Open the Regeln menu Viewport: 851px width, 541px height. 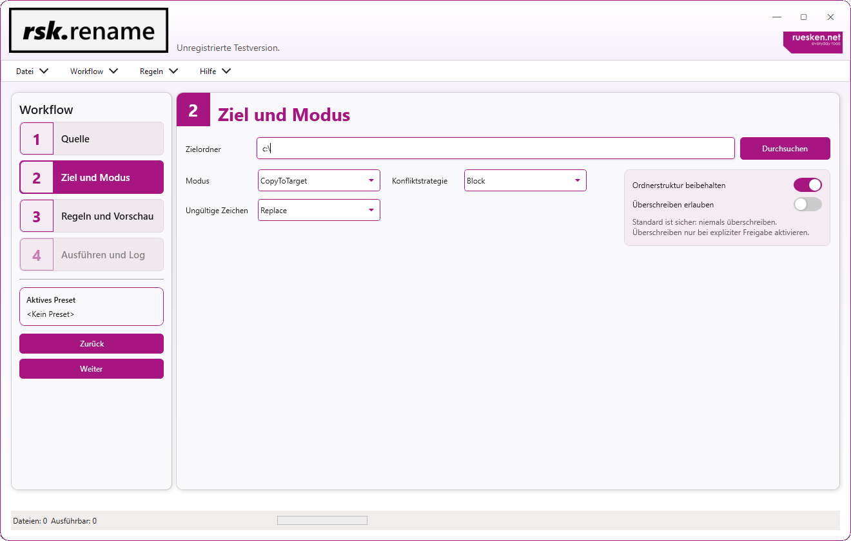(159, 71)
